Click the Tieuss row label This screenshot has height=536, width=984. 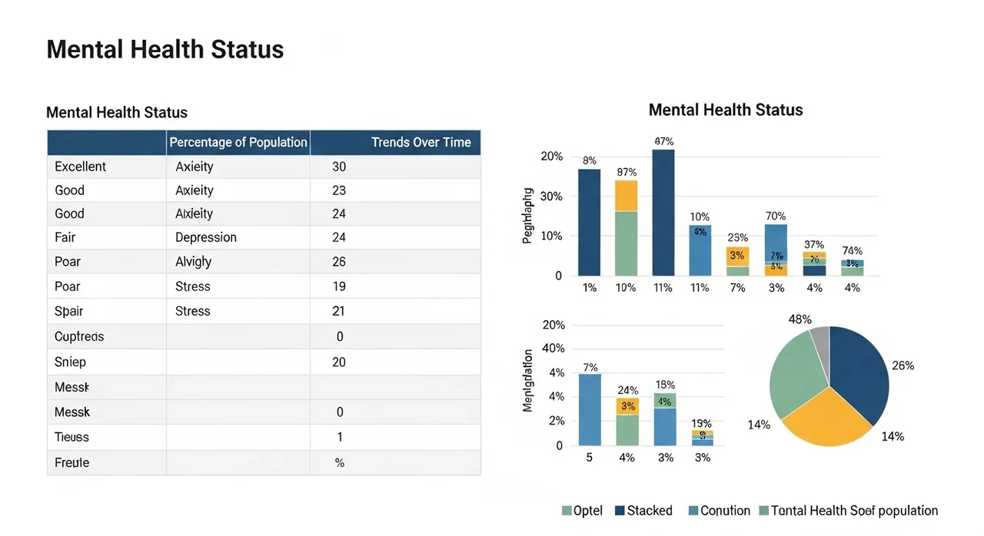tap(72, 437)
